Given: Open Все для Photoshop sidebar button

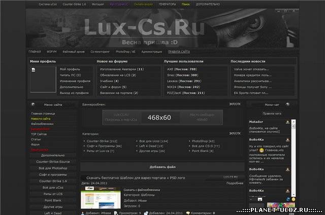Looking at the screenshot, I should coord(53,168).
